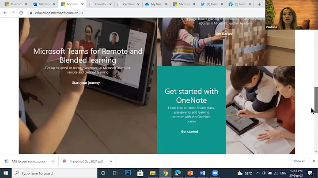Click the padlock site info icon
The image size is (318, 178).
31,13
